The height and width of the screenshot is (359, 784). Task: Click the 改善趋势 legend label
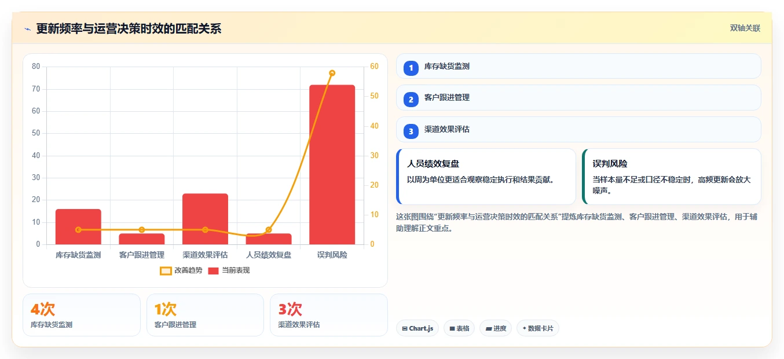(188, 270)
